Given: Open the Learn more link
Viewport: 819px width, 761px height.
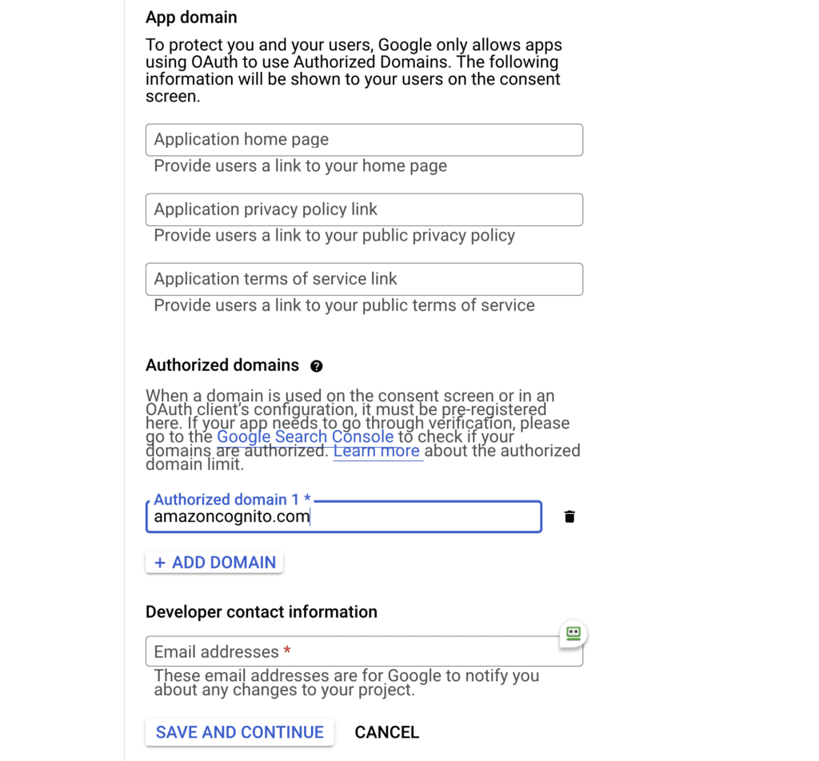Looking at the screenshot, I should [377, 450].
